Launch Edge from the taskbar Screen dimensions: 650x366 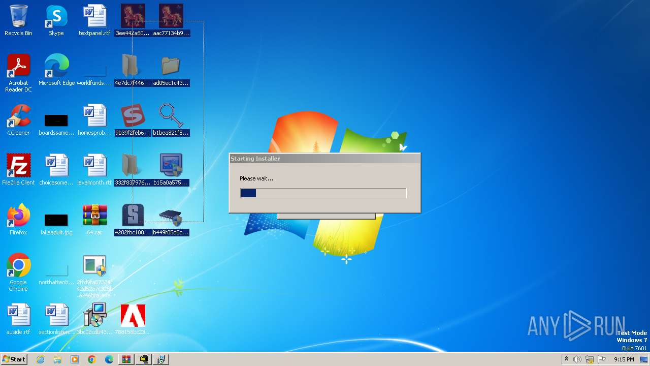(x=109, y=359)
